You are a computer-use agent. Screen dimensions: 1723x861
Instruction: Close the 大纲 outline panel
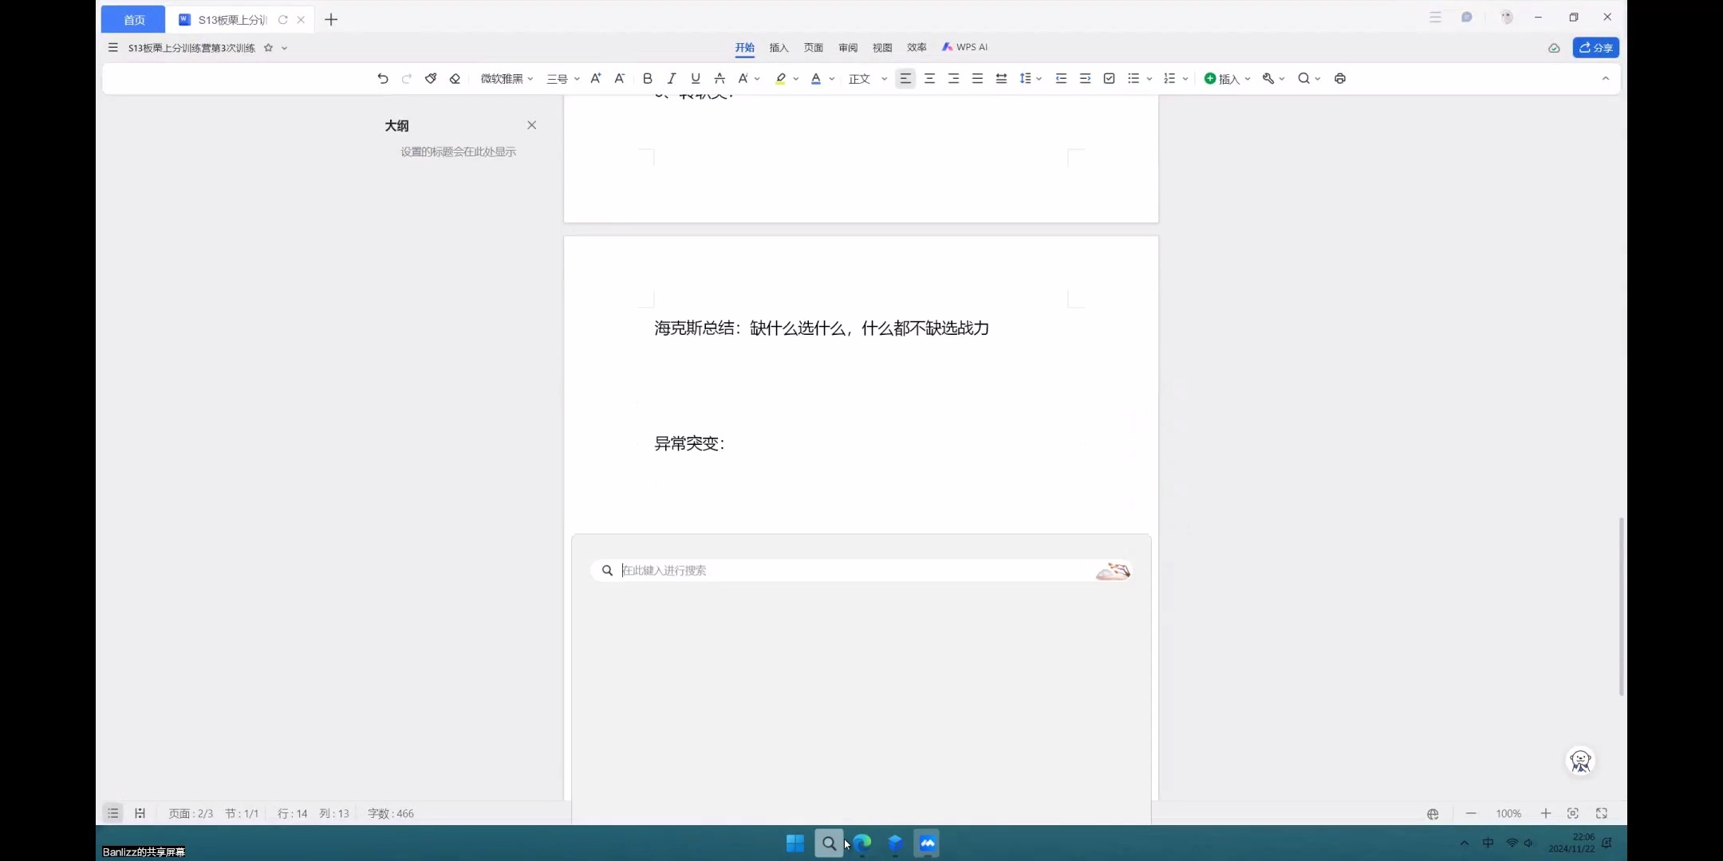pyautogui.click(x=531, y=125)
